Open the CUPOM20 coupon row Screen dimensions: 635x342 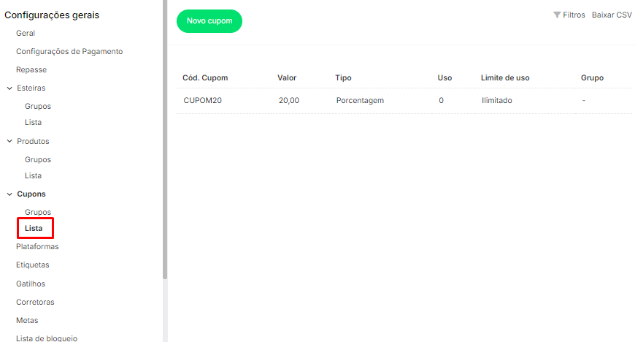pos(203,101)
